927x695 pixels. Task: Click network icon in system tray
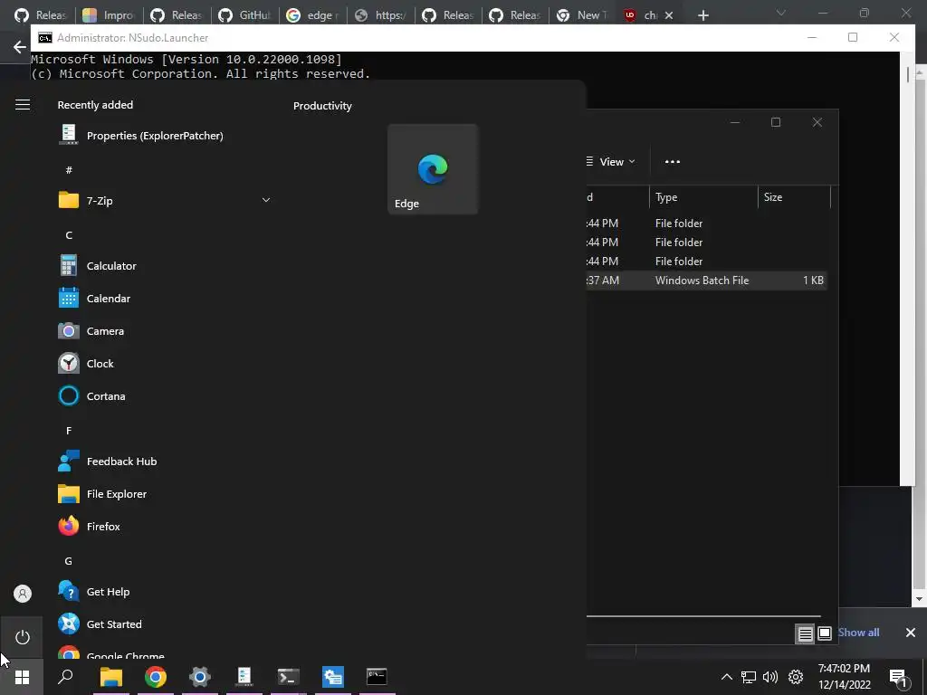pyautogui.click(x=749, y=677)
